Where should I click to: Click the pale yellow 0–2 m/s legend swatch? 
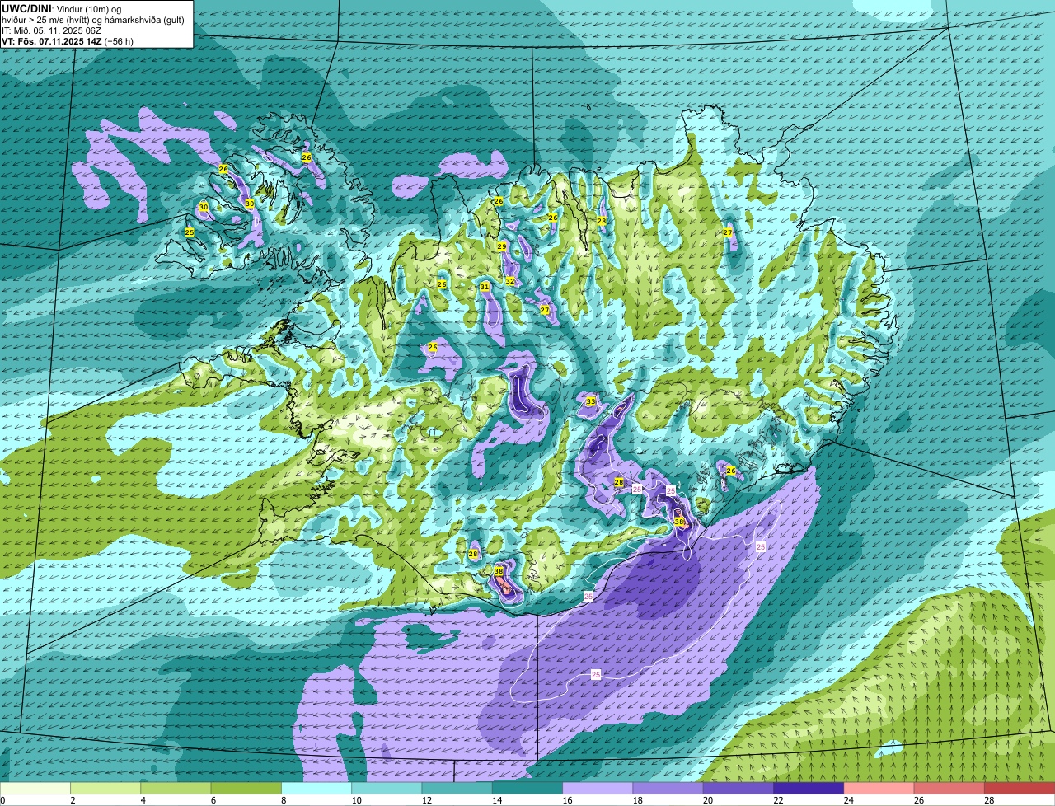[35, 788]
